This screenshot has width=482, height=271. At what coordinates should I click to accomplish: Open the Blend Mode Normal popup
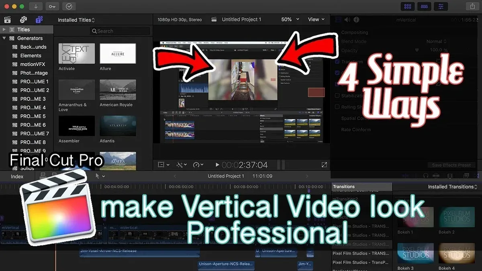[437, 41]
